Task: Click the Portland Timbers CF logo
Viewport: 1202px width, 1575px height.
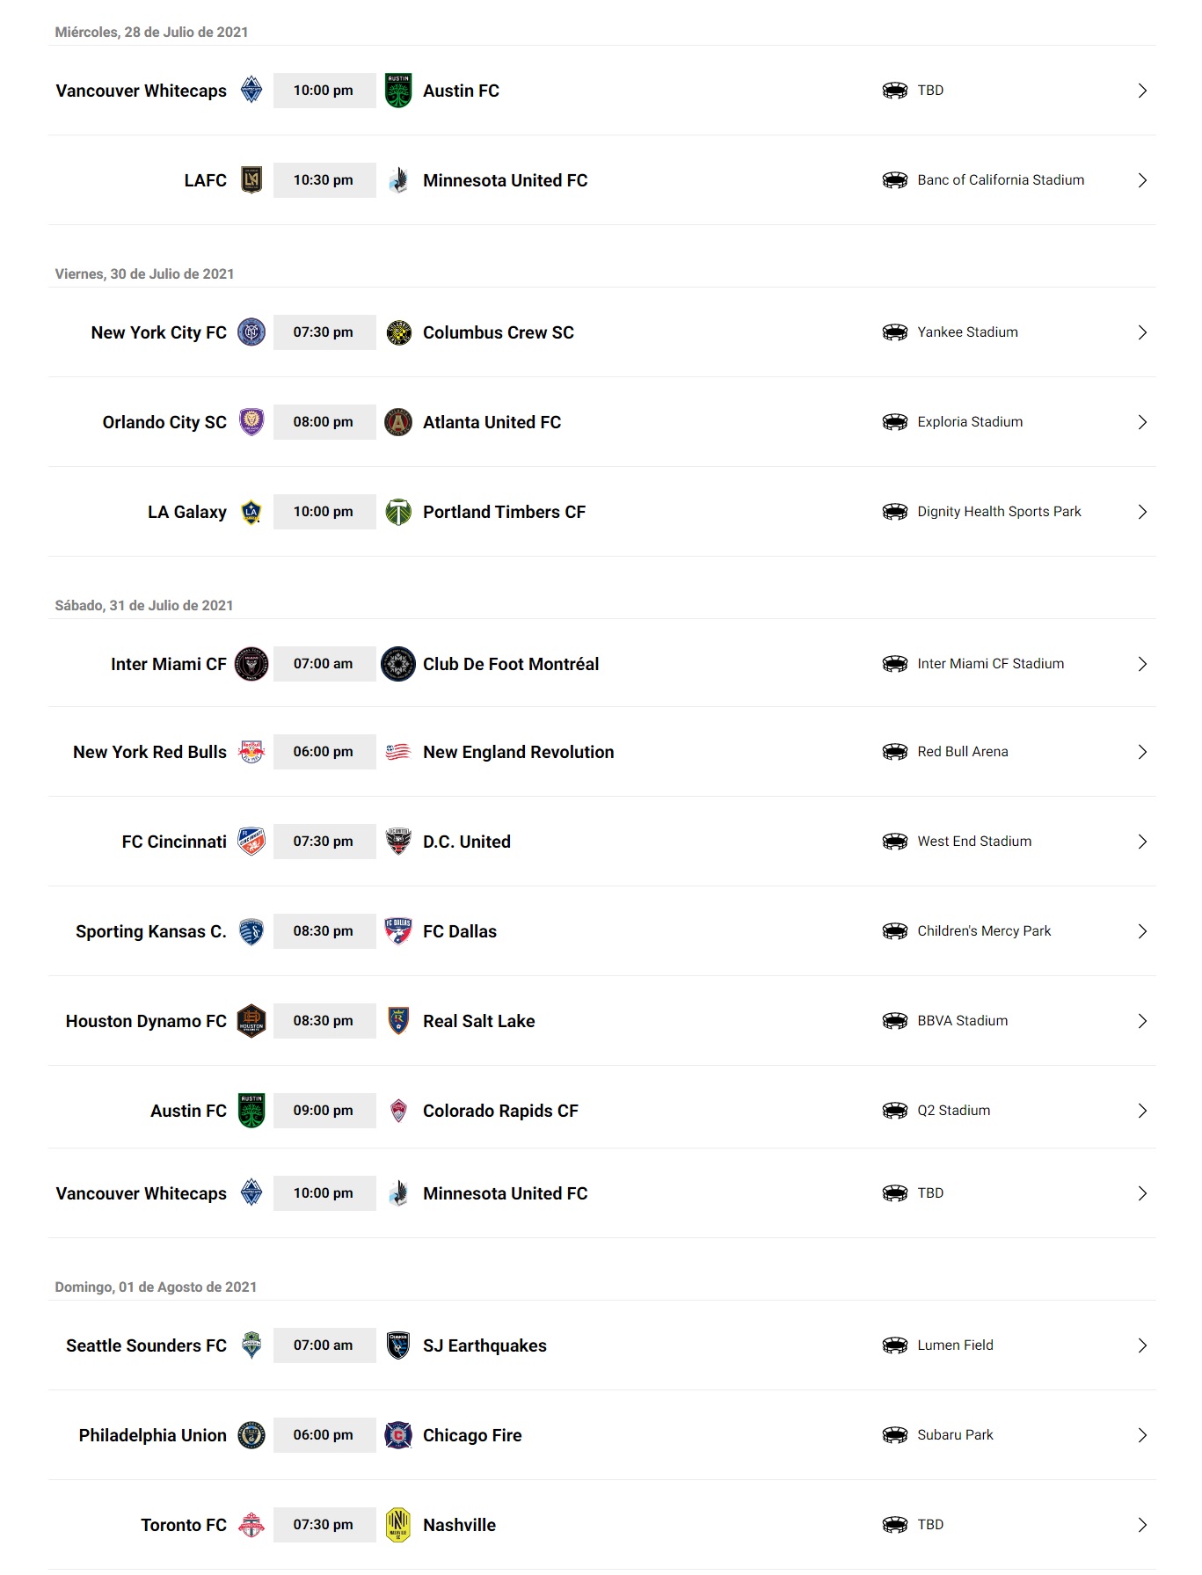Action: [398, 512]
